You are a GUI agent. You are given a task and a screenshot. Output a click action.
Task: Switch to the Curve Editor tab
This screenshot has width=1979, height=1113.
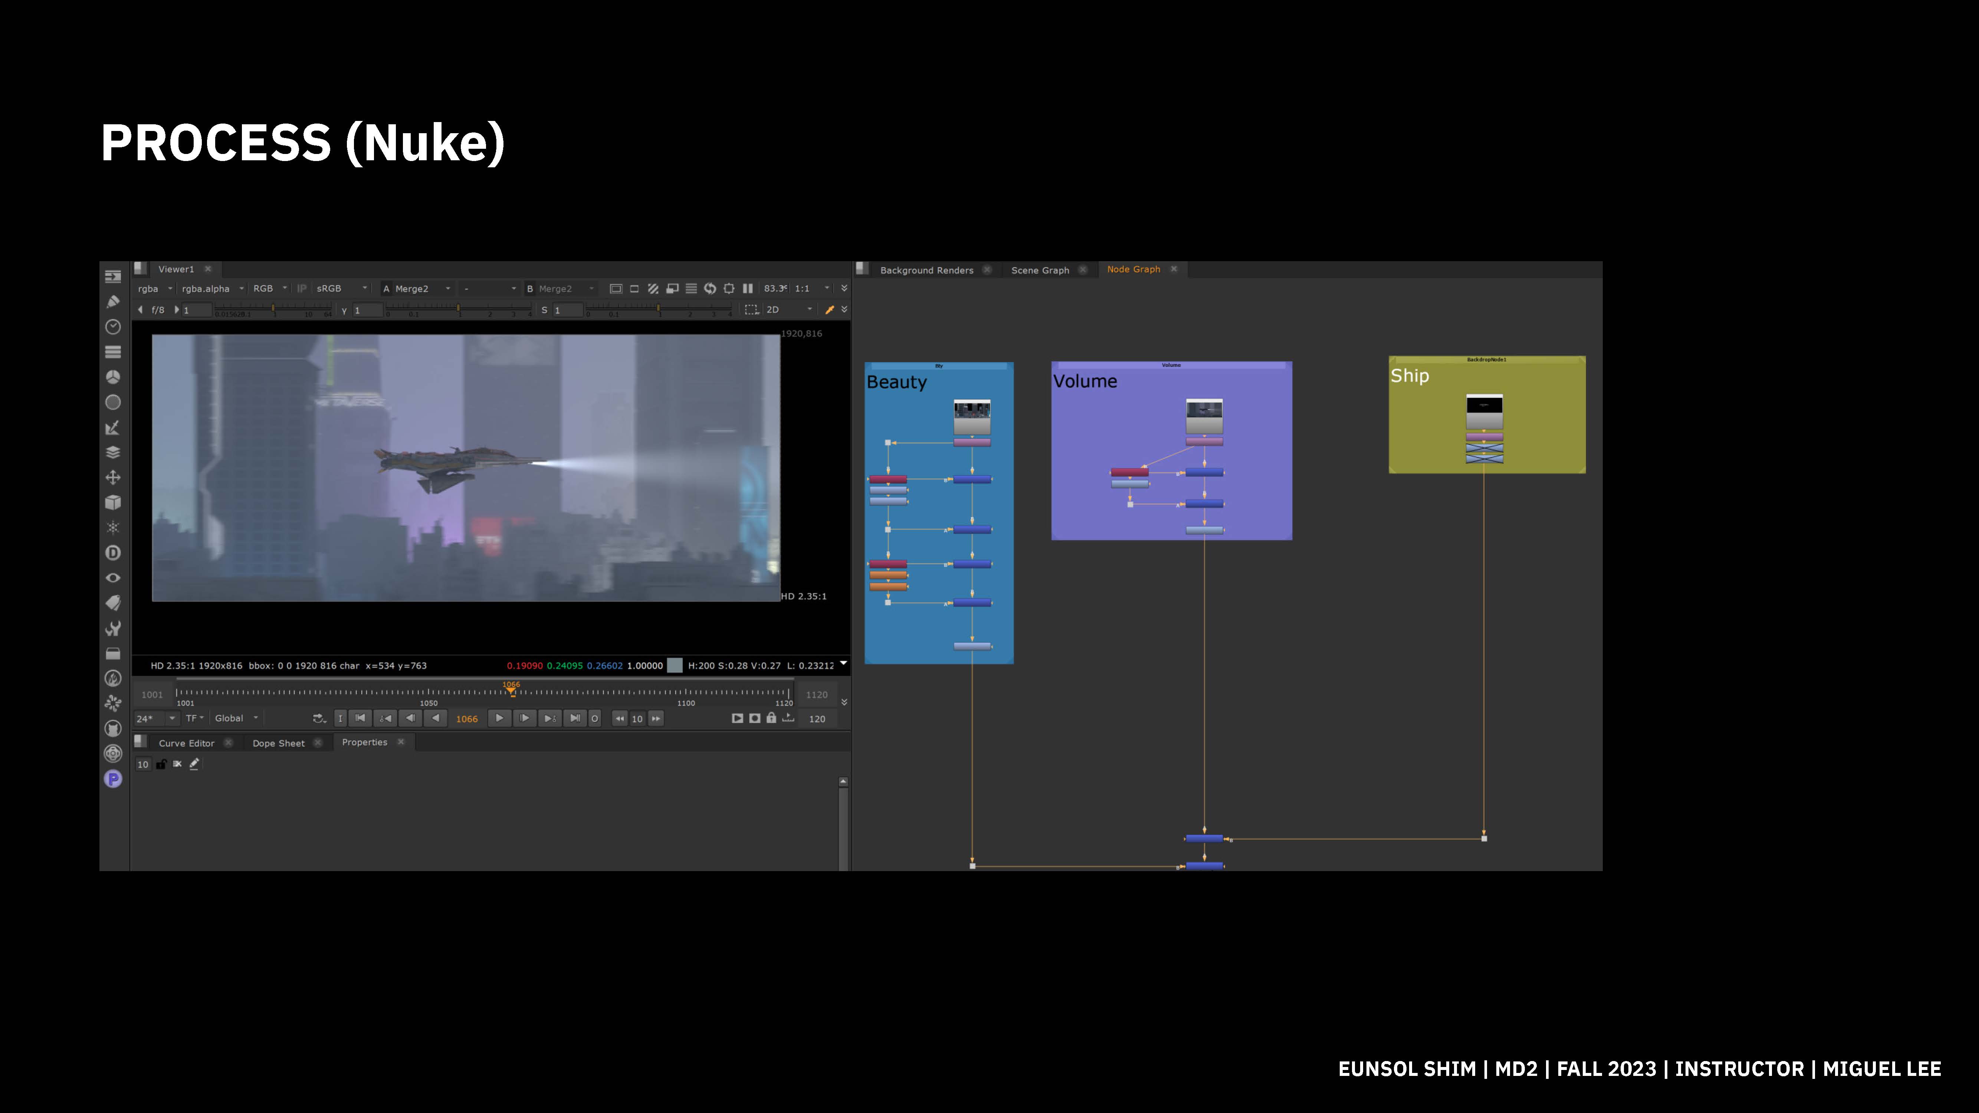[x=186, y=743]
